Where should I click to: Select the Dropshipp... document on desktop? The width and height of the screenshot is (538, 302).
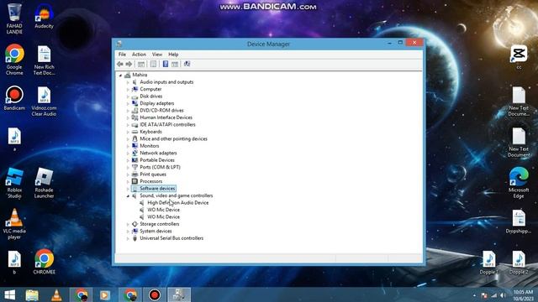519,221
